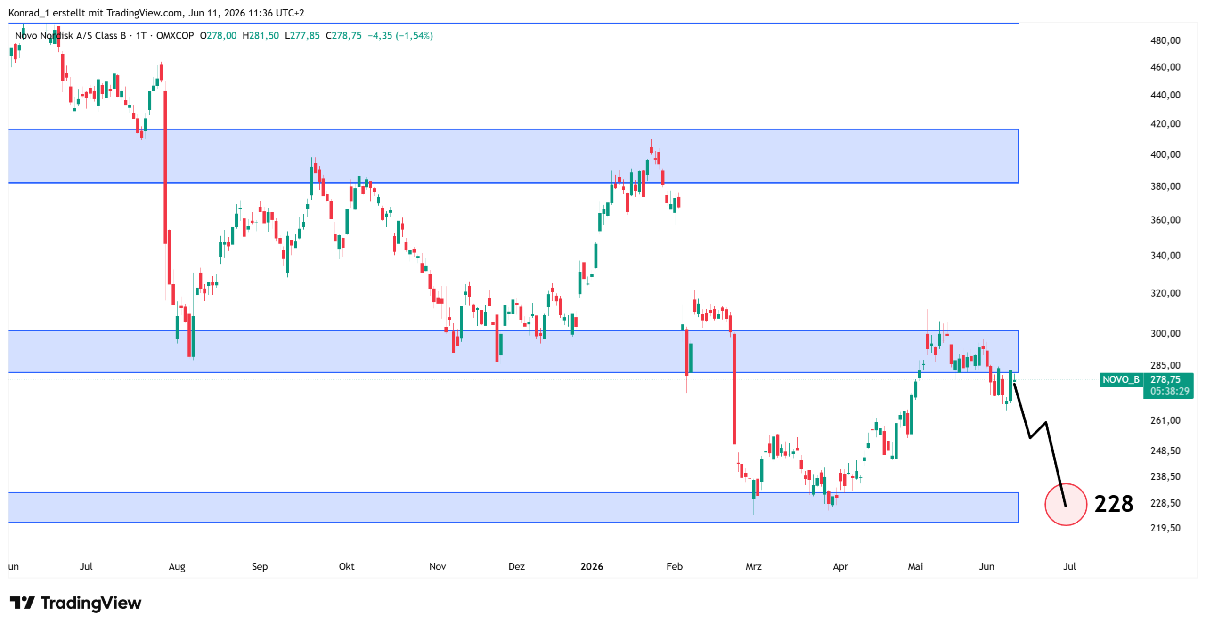
Task: Click the change value −4,35 (−1,54%)
Action: coord(400,36)
